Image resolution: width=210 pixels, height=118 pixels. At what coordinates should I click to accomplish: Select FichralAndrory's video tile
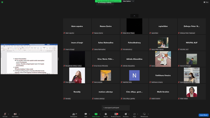[x=134, y=43]
